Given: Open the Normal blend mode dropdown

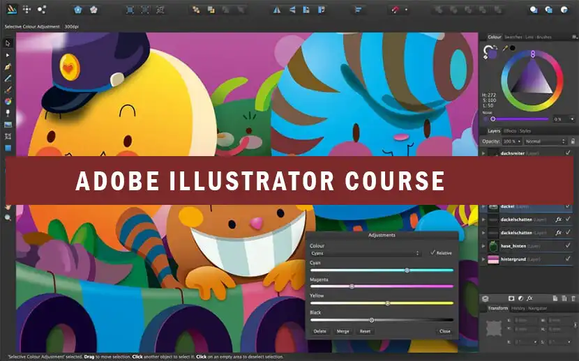Looking at the screenshot, I should (x=545, y=141).
